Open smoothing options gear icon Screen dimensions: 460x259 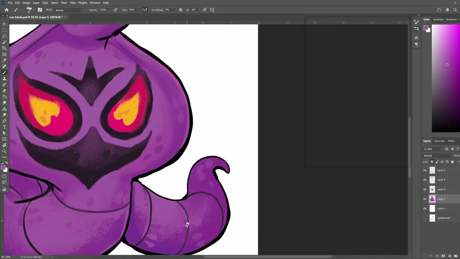(x=180, y=10)
